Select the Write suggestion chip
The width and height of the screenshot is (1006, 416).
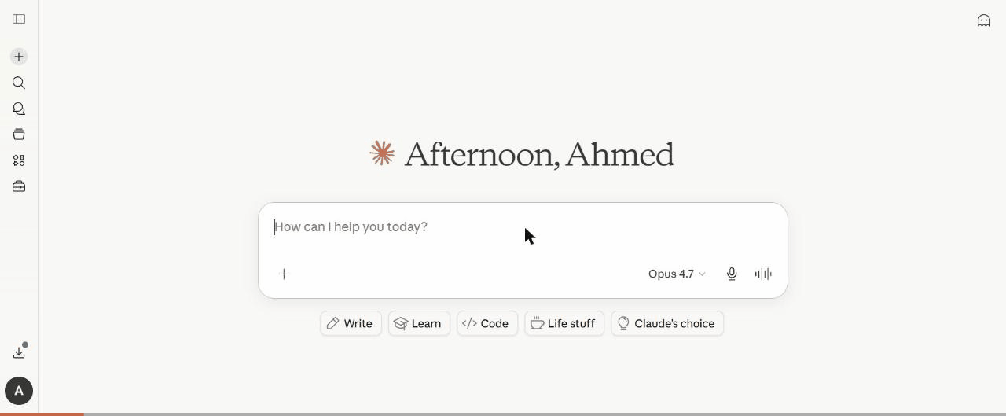(351, 323)
